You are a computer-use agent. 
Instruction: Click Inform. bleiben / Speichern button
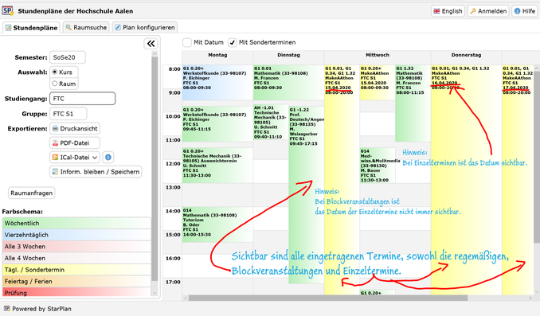pyautogui.click(x=96, y=172)
